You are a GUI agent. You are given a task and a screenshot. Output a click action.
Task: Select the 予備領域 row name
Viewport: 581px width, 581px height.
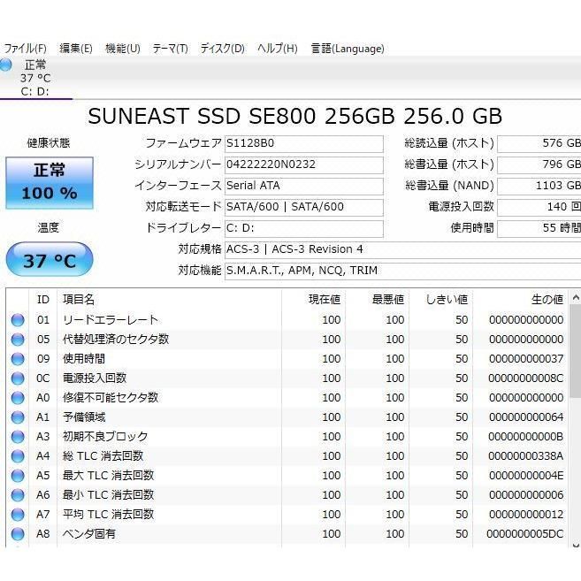(84, 417)
